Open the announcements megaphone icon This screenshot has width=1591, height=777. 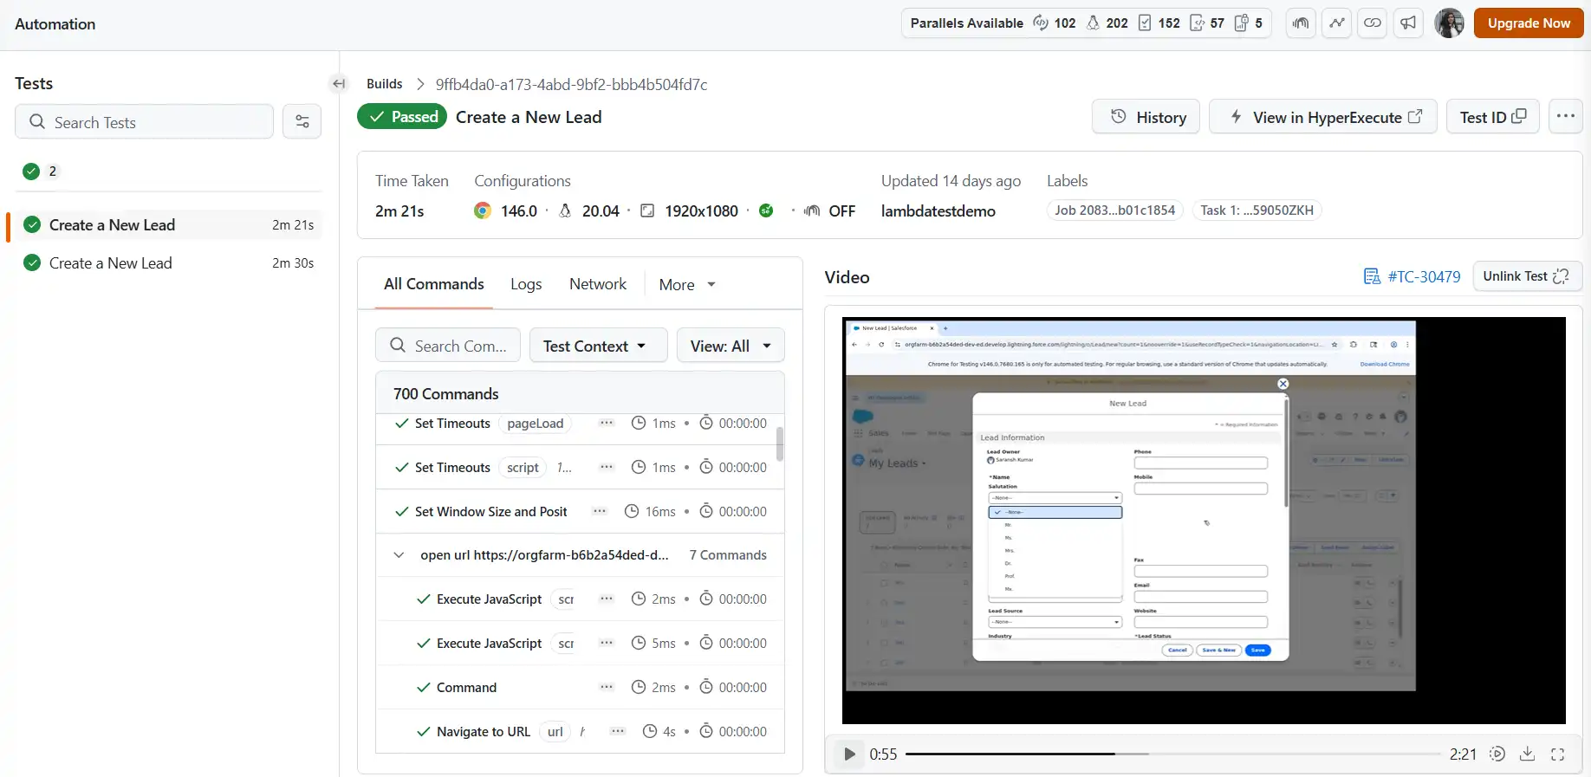click(1409, 23)
